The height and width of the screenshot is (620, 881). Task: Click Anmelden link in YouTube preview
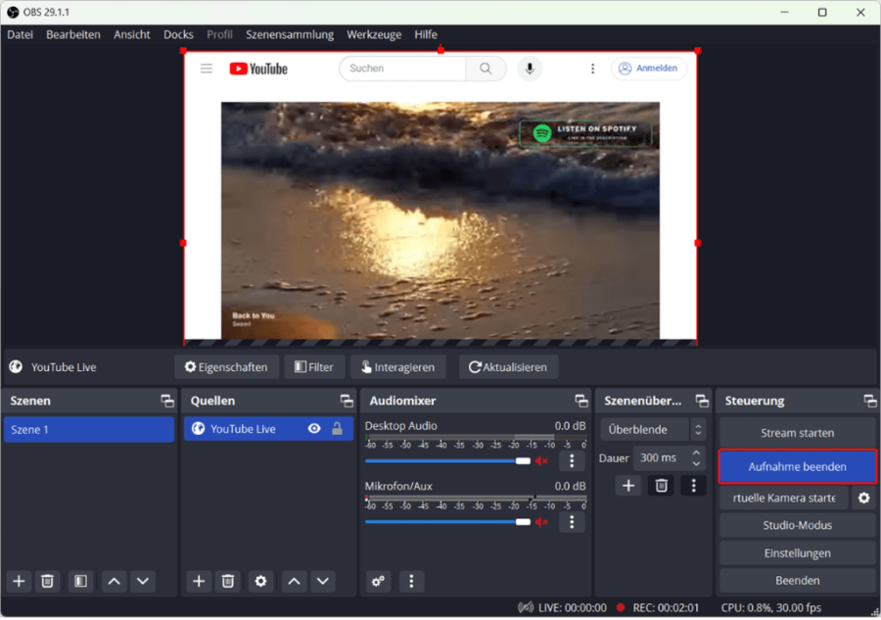point(648,69)
